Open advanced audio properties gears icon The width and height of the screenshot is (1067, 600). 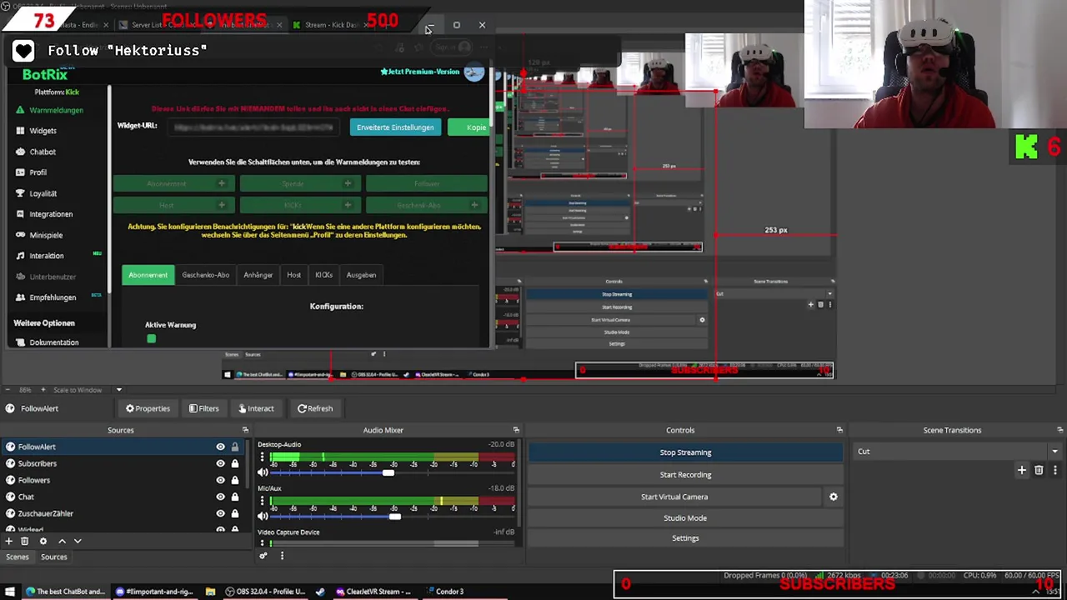pos(263,556)
